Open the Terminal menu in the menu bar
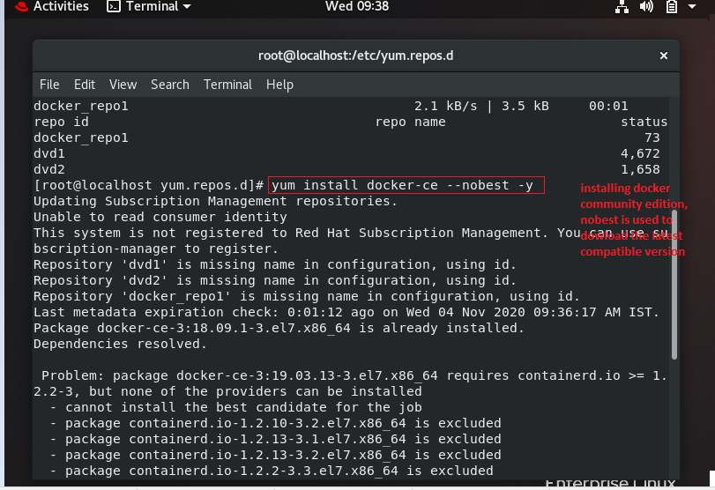Viewport: 715px width, 490px height. (227, 85)
